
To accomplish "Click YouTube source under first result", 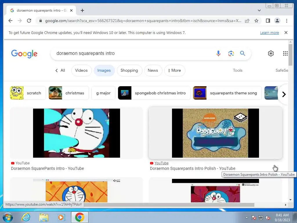I will [x=22, y=163].
